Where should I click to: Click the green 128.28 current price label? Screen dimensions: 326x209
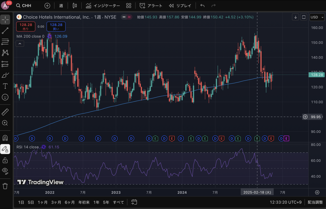click(x=316, y=75)
